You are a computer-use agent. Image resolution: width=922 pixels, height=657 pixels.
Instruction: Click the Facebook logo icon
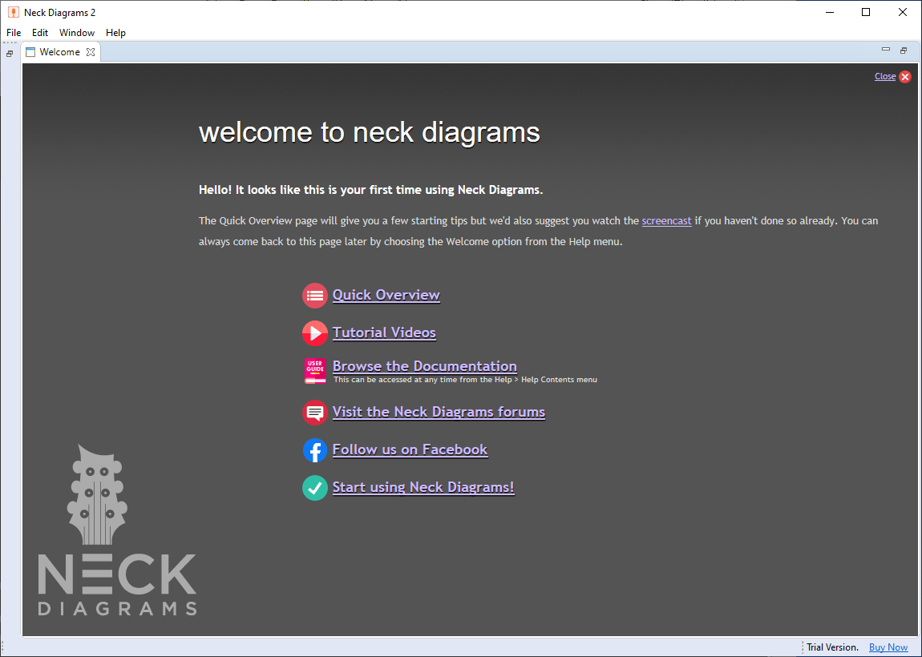tap(315, 449)
